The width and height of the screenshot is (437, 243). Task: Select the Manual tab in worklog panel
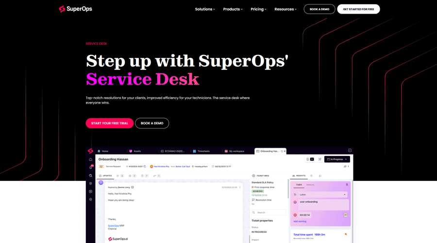310,185
